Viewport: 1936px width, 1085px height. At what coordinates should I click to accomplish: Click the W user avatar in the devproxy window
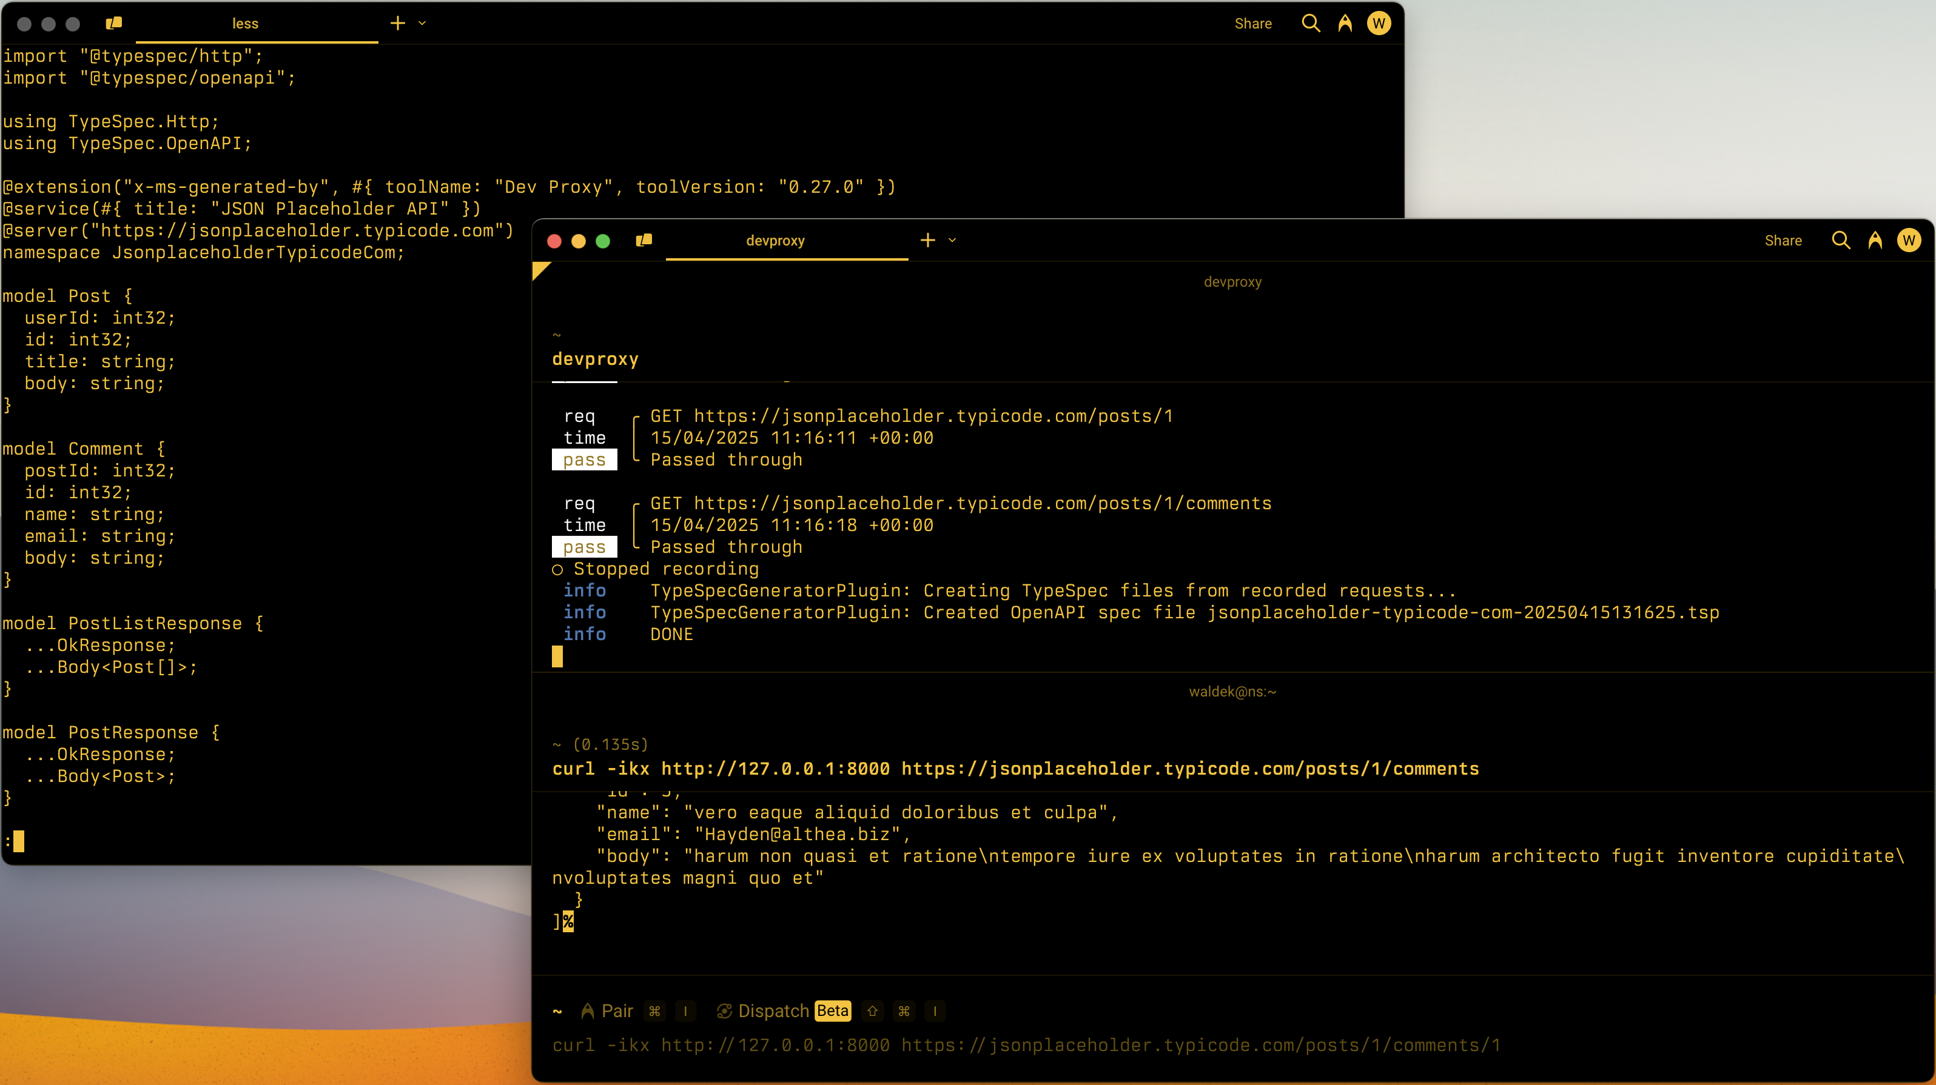[1909, 240]
